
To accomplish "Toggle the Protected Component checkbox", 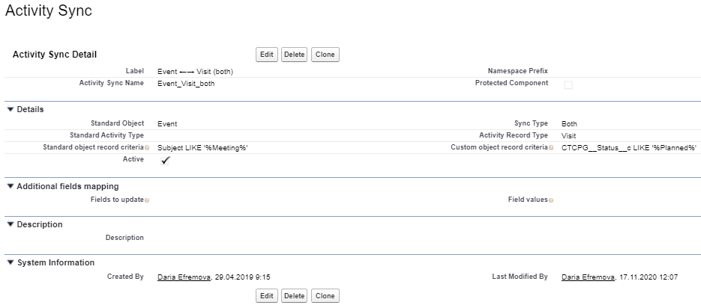I will pos(568,84).
